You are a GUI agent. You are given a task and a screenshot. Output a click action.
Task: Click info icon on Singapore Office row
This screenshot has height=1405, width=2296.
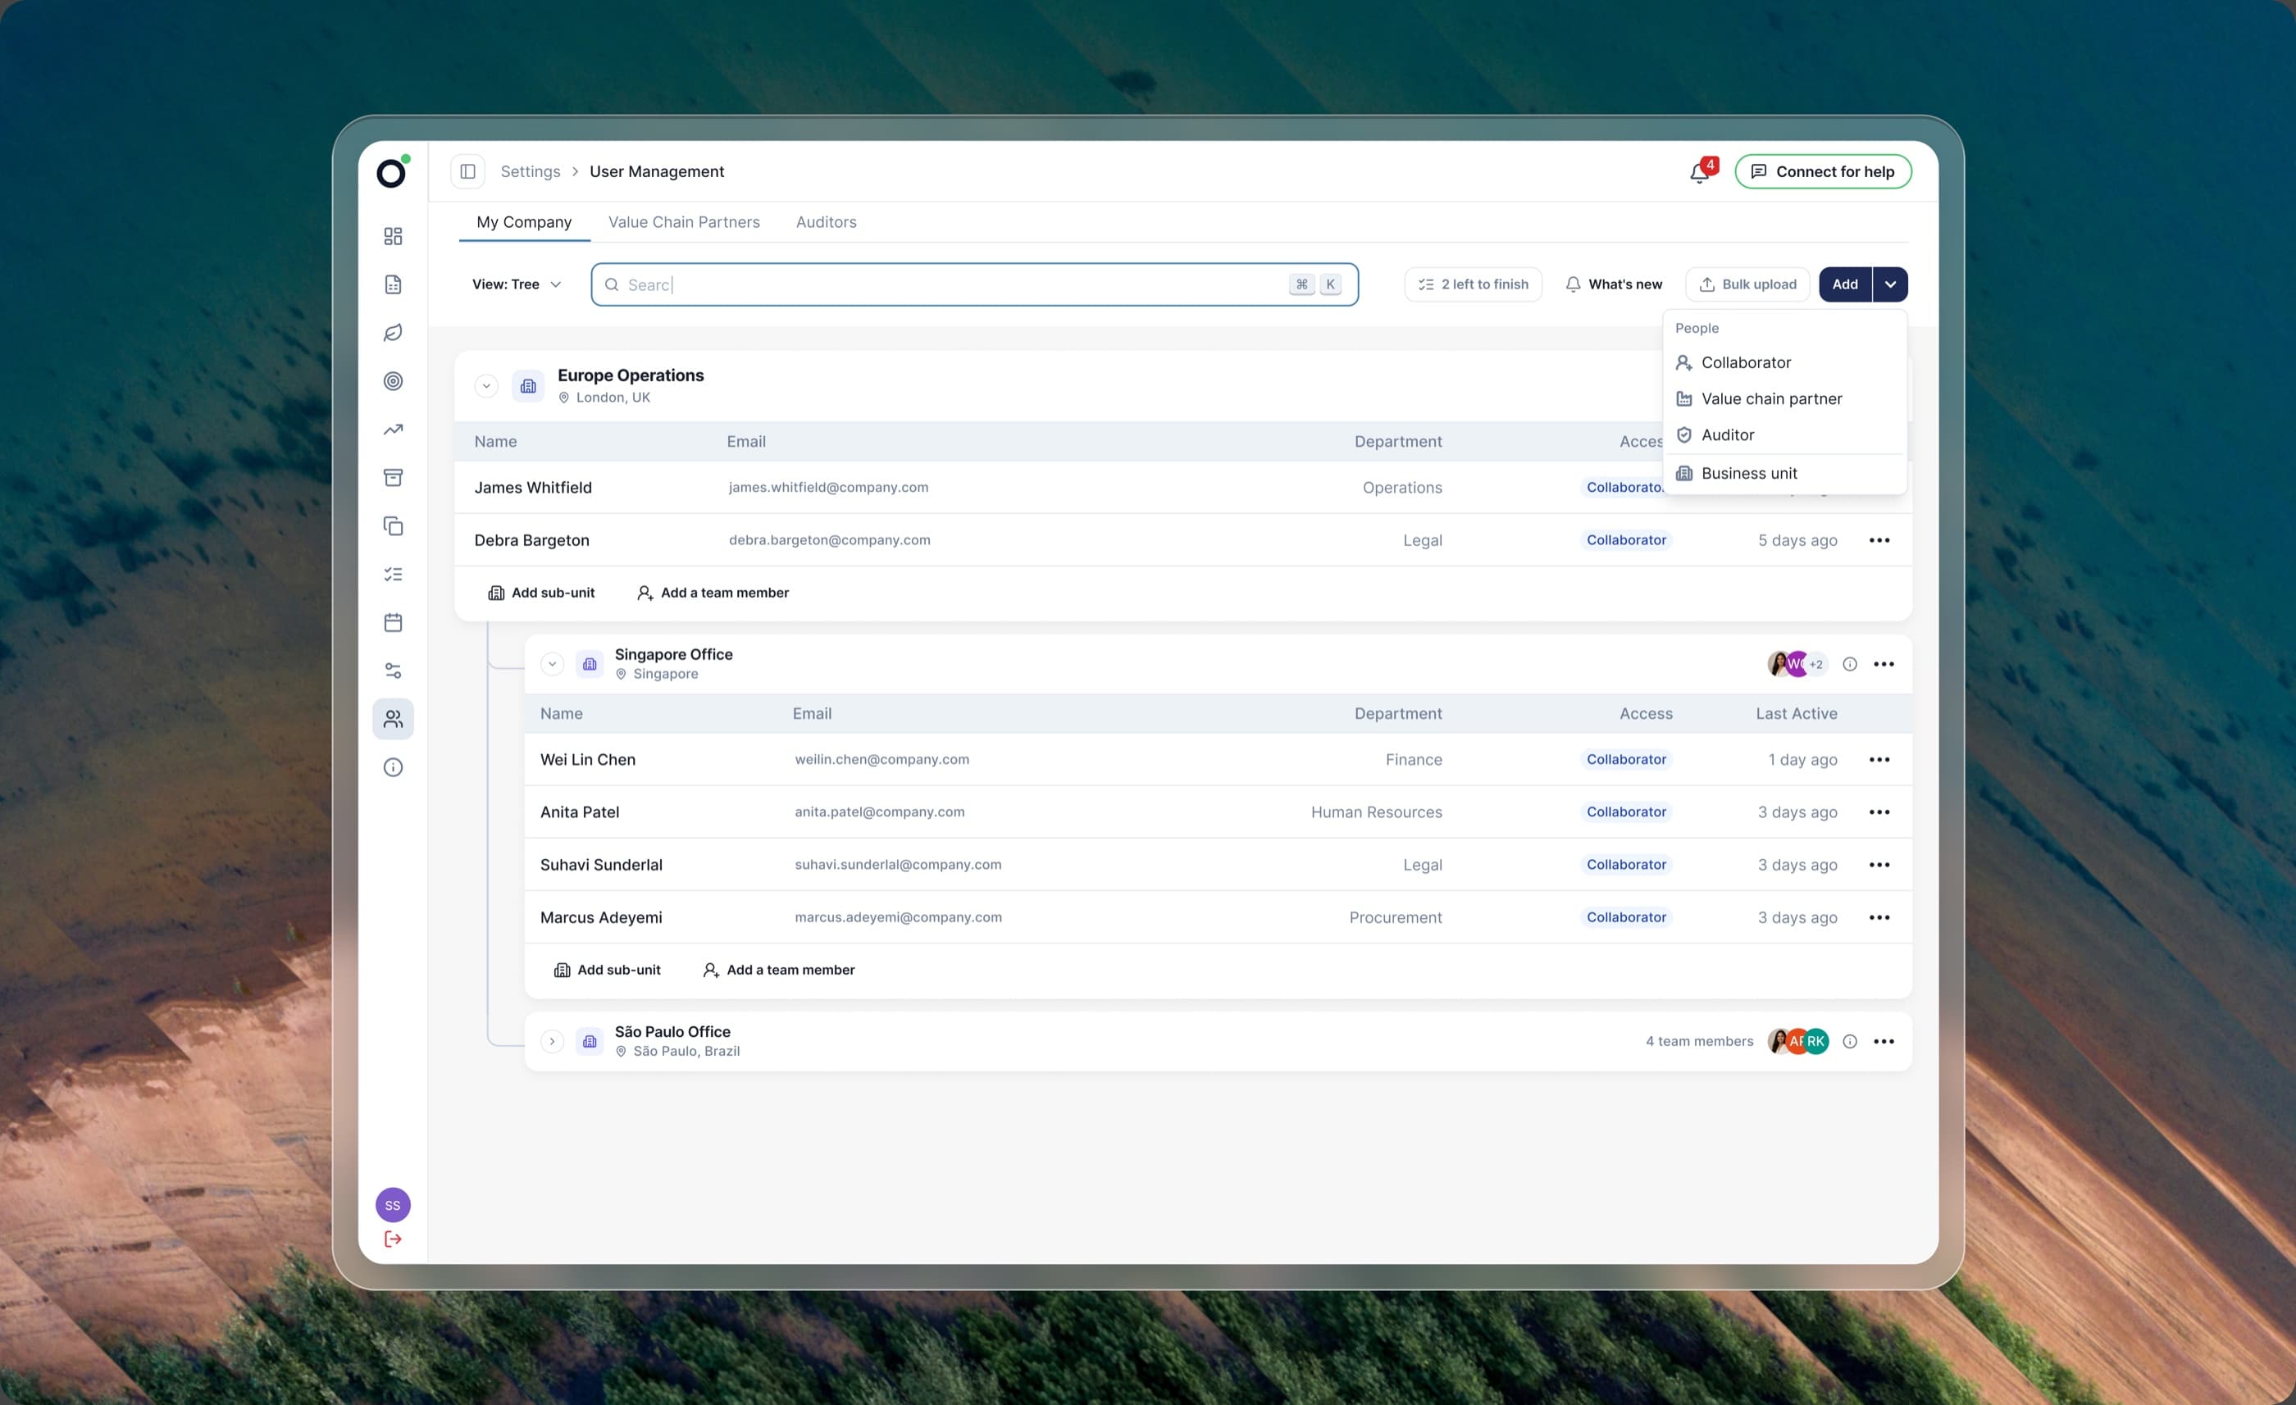tap(1850, 664)
